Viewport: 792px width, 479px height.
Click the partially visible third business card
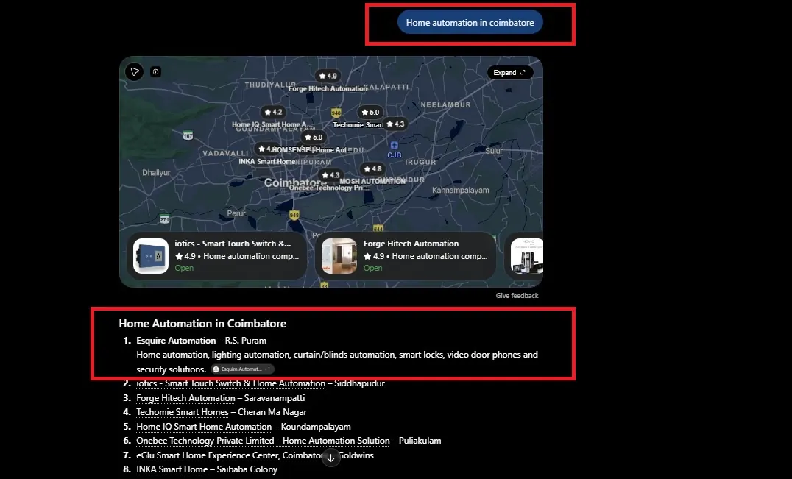(x=524, y=256)
